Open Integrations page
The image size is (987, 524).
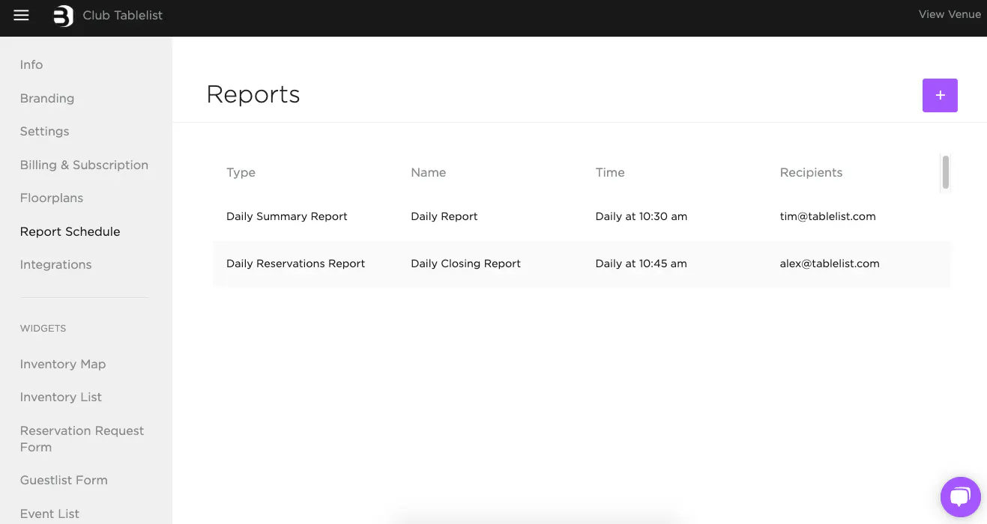coord(56,265)
